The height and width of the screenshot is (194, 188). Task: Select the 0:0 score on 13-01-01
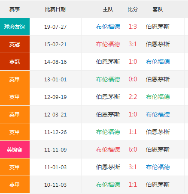tap(133, 79)
